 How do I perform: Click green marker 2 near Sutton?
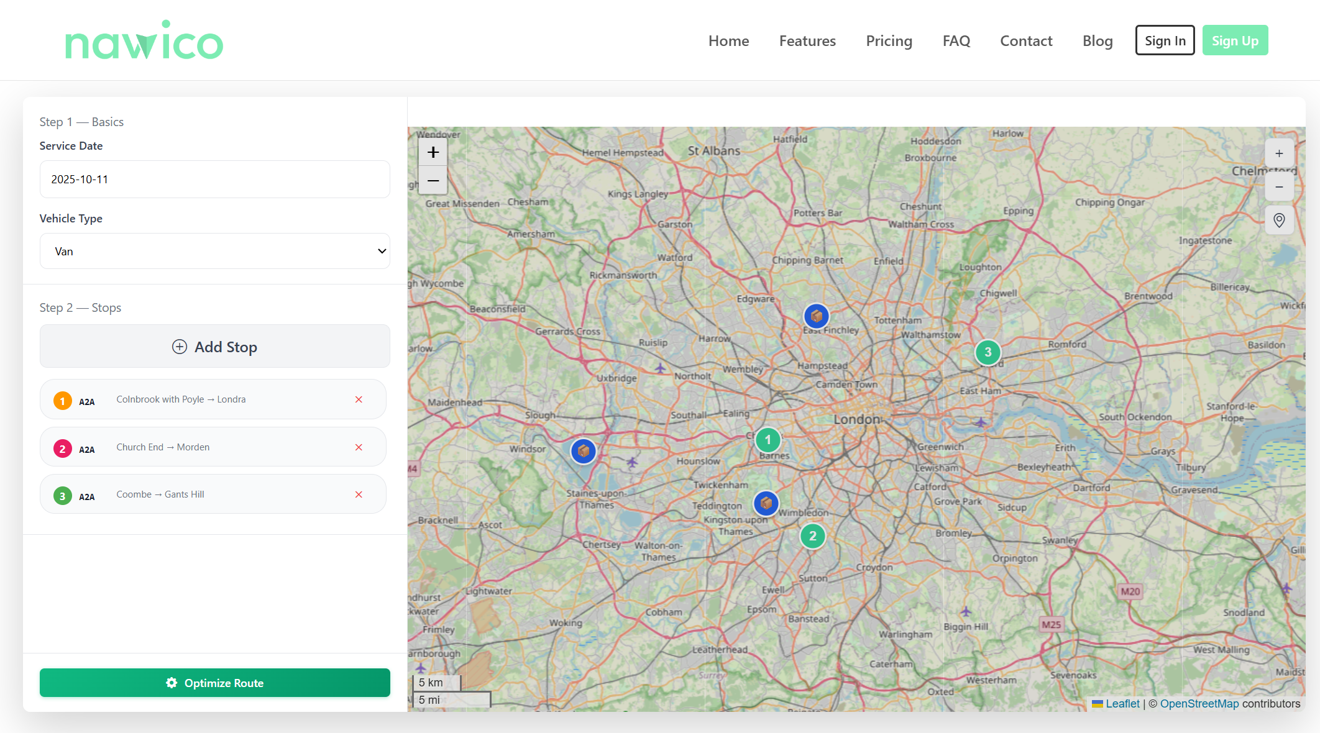[x=812, y=536]
